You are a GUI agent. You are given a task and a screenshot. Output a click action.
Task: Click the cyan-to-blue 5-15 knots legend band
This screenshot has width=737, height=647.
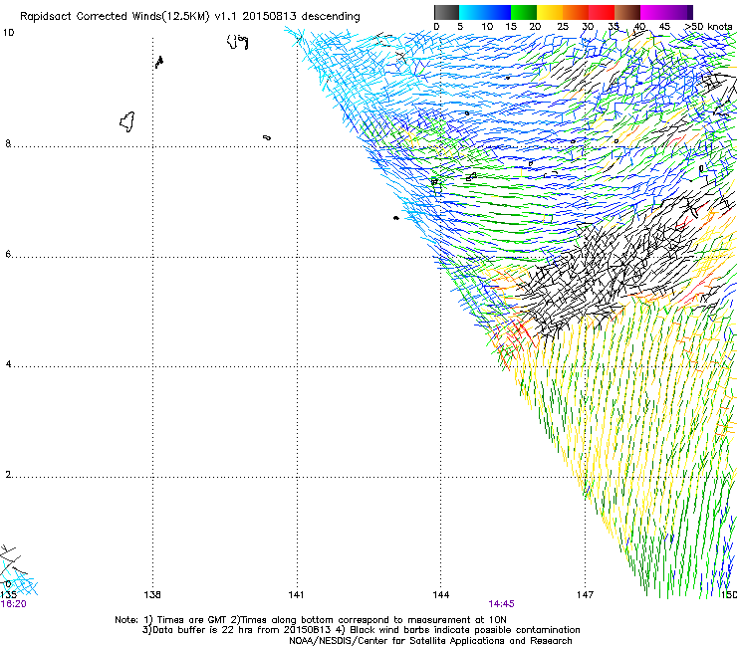(x=485, y=12)
